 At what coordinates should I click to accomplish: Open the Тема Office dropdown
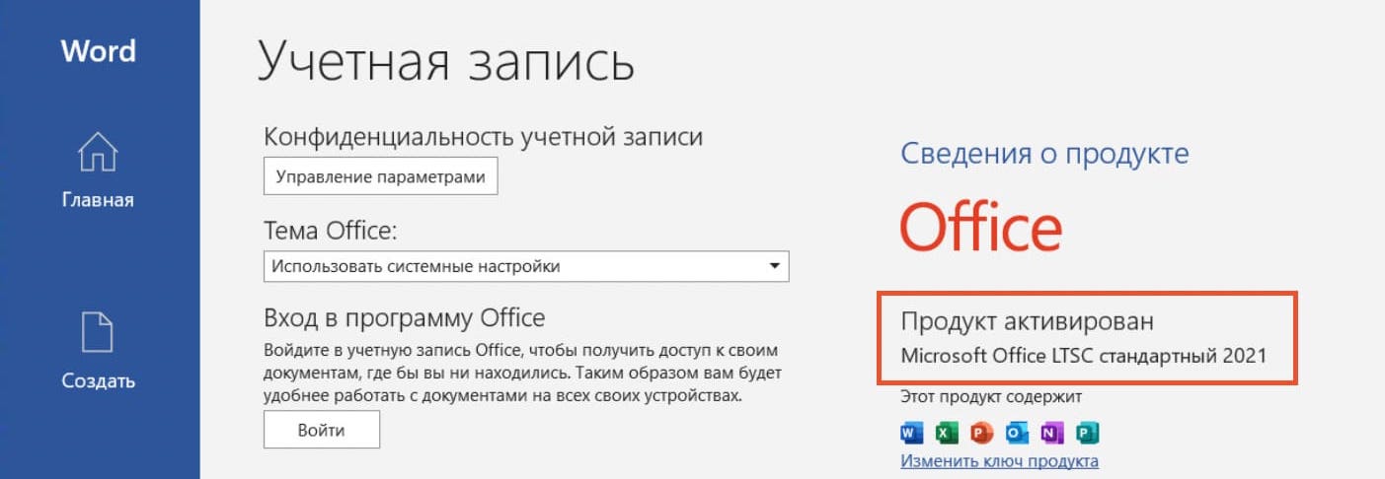526,266
